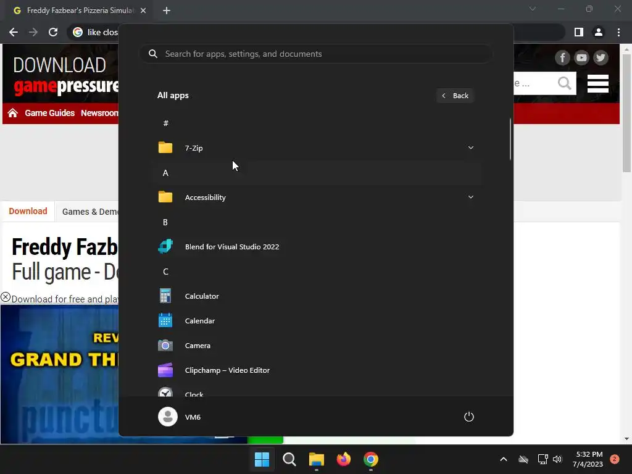
Task: Open Clipchamp video editor icon
Action: click(x=165, y=370)
